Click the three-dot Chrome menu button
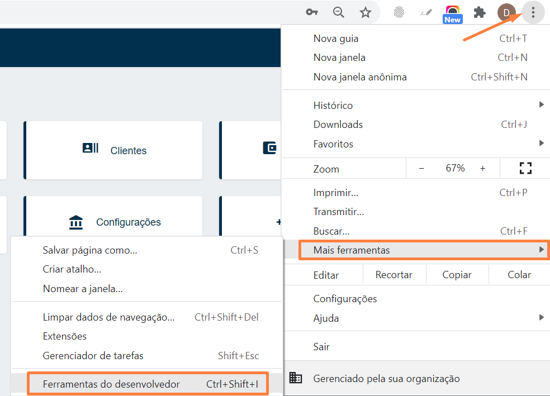 click(533, 13)
